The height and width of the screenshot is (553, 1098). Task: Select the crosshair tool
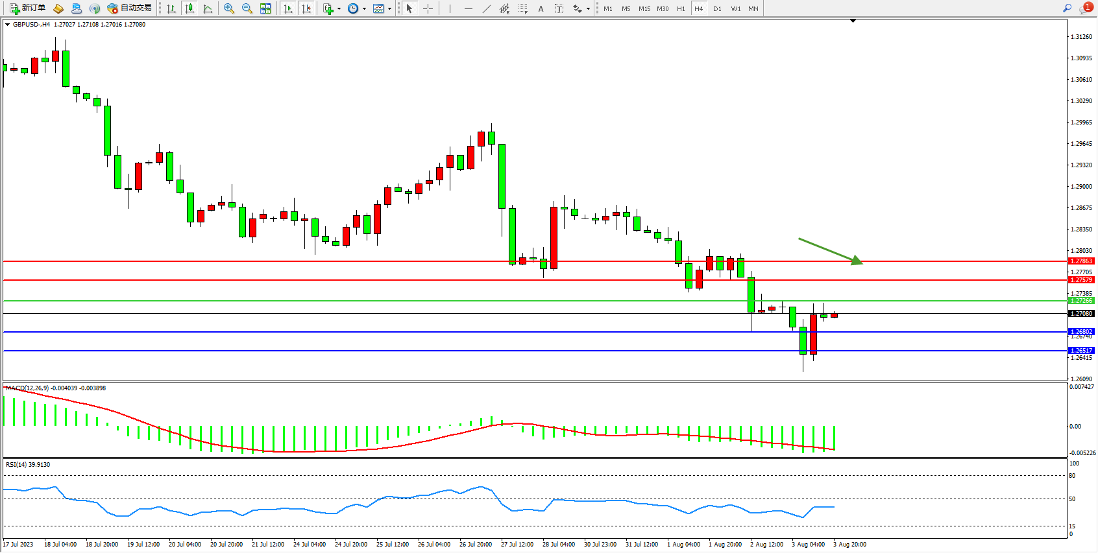(x=428, y=8)
